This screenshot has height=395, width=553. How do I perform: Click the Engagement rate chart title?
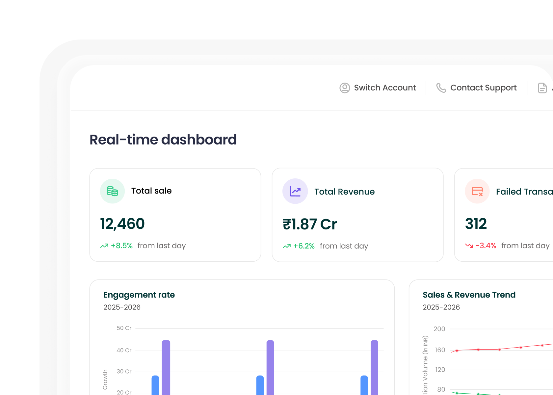tap(139, 295)
